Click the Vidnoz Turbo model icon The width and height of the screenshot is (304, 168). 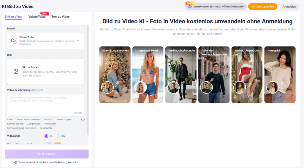14,41
